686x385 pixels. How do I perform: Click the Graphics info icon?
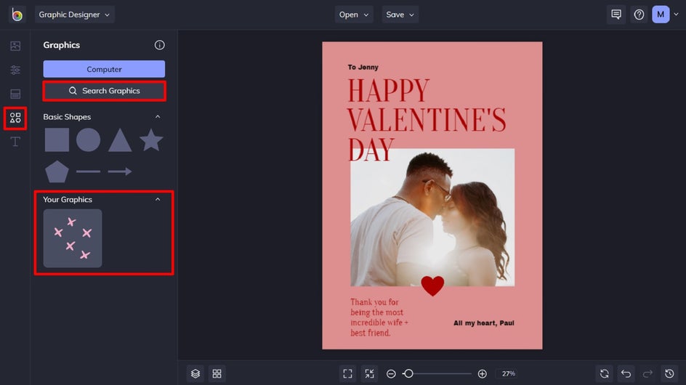tap(160, 45)
